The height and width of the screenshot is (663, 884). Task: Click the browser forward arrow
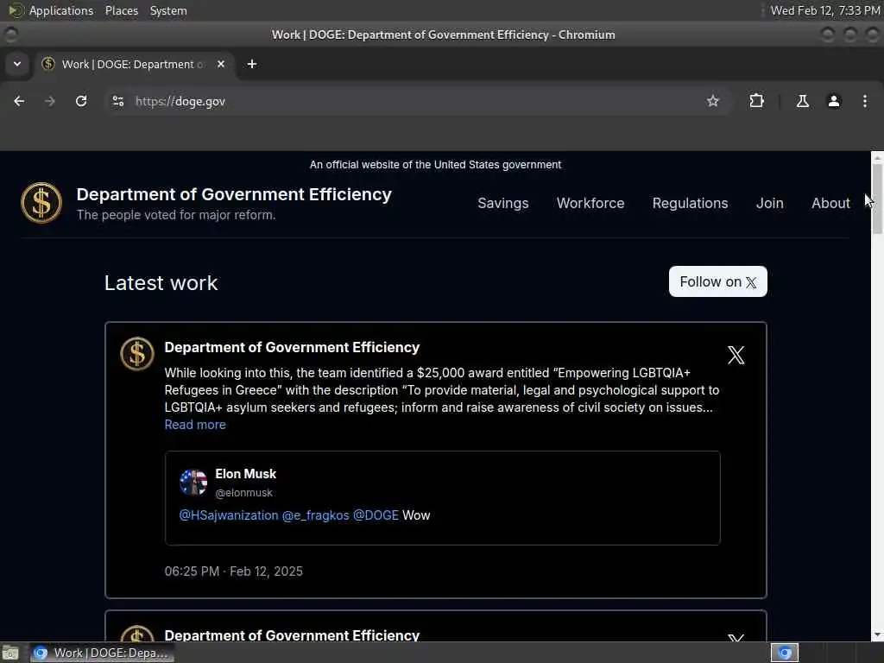click(x=50, y=101)
